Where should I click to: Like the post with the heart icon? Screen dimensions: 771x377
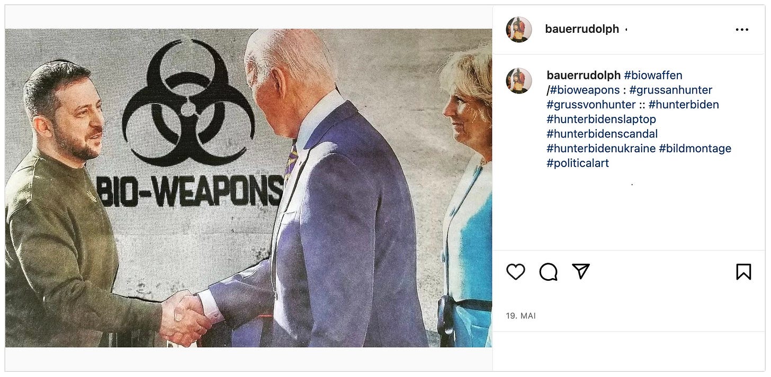(x=515, y=272)
